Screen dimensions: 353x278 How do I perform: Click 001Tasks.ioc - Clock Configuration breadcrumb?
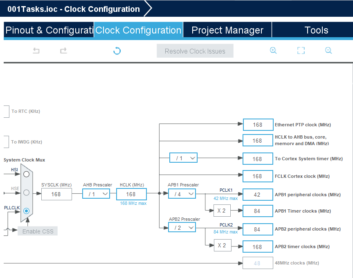tap(73, 9)
